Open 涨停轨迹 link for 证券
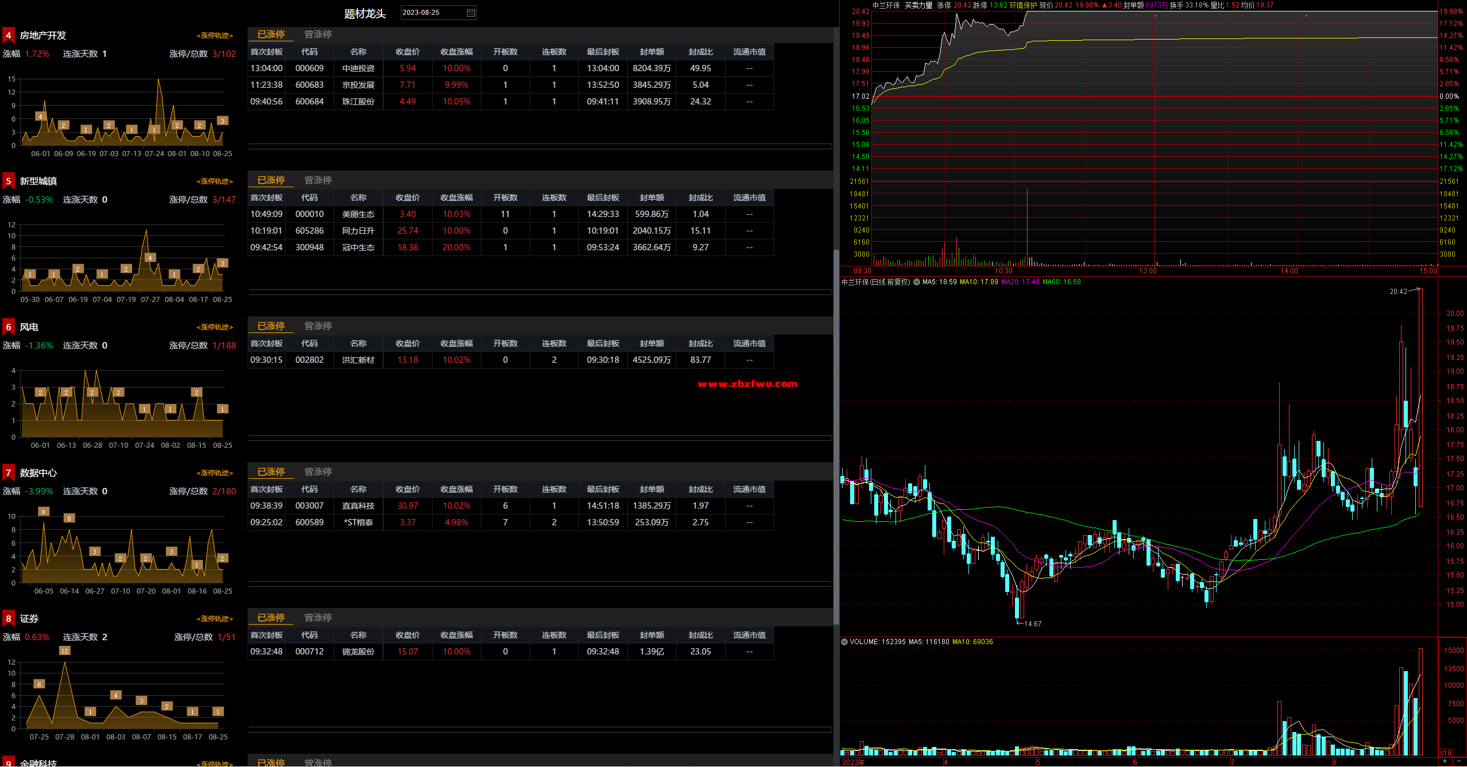 click(215, 619)
